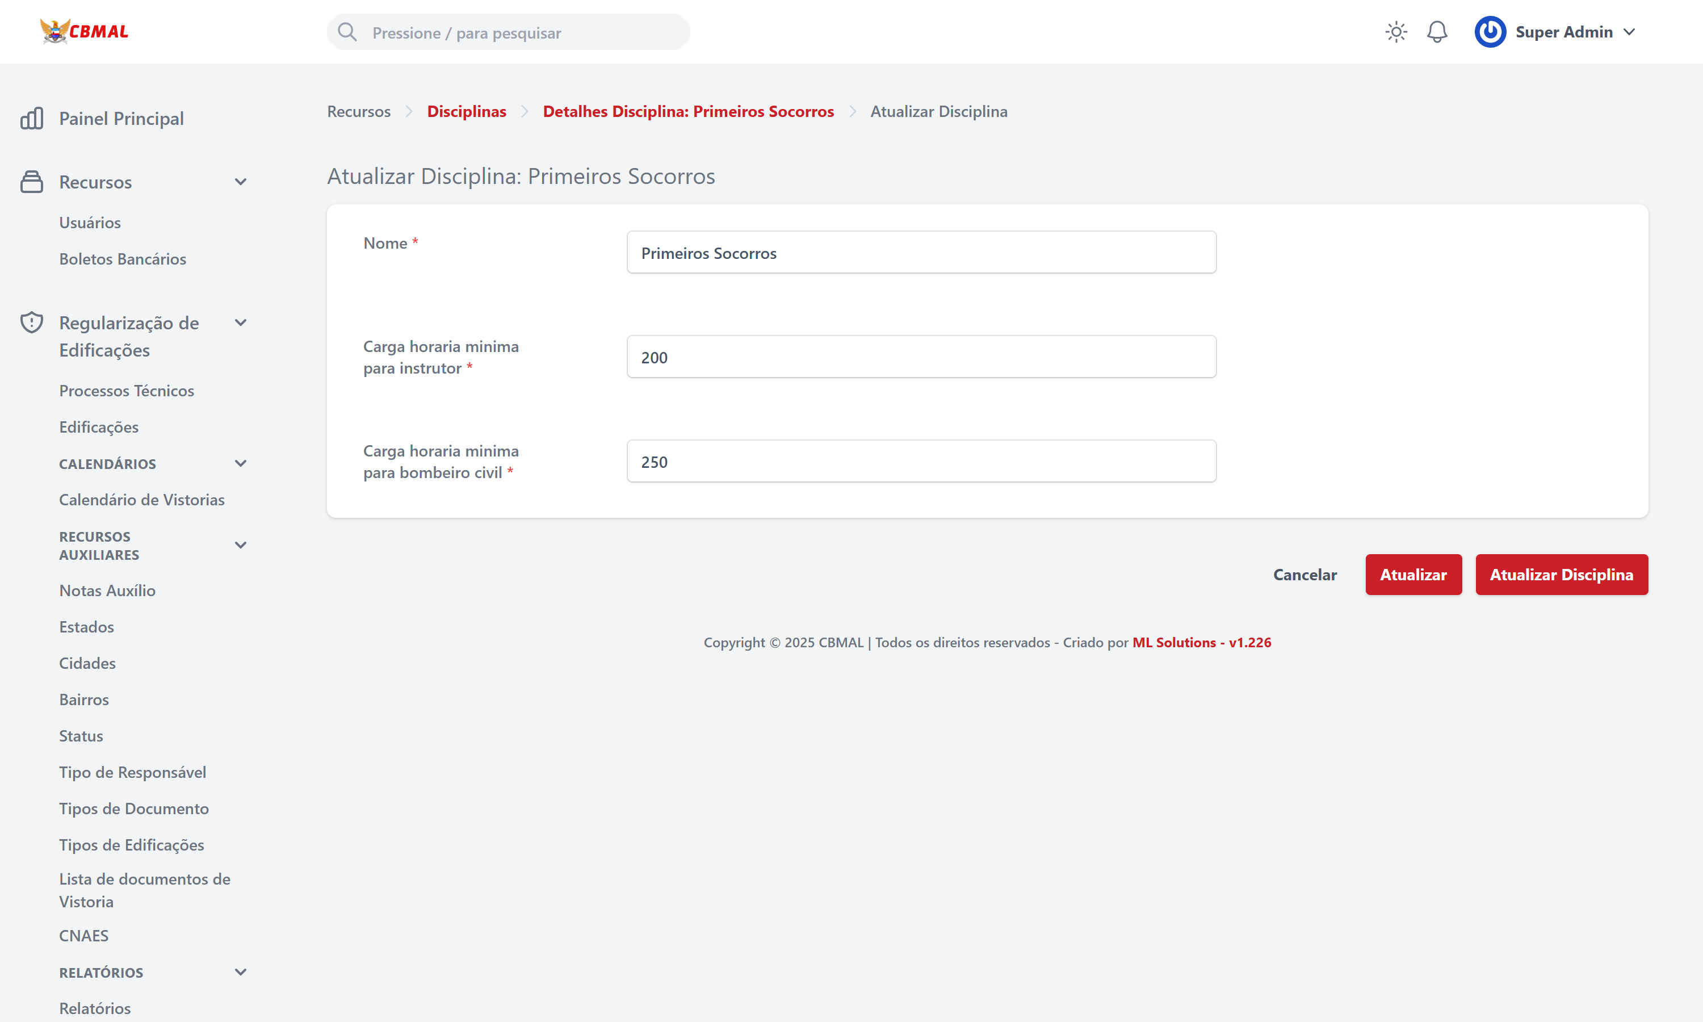
Task: Collapse the Relatórios group chevron
Action: coord(240,973)
